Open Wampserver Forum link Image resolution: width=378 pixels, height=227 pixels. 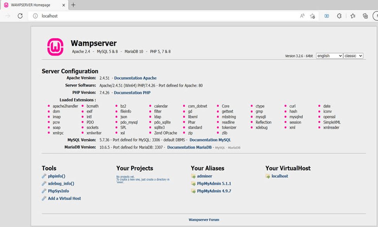[x=204, y=220]
